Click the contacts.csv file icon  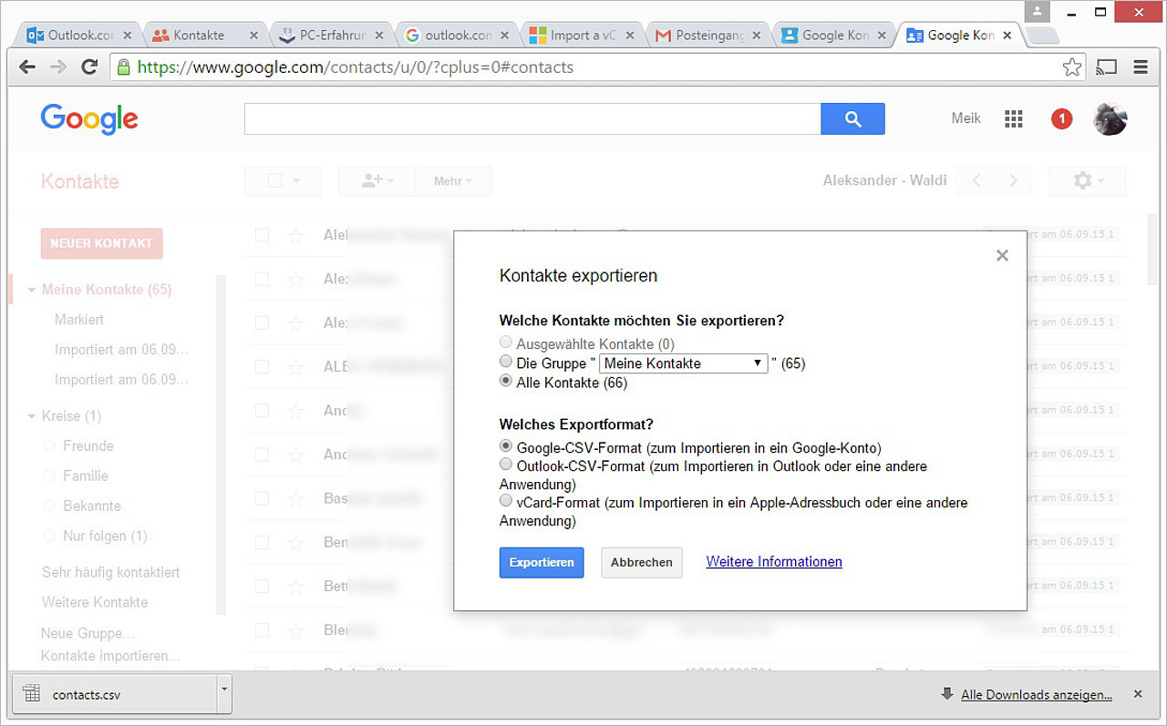pos(32,694)
